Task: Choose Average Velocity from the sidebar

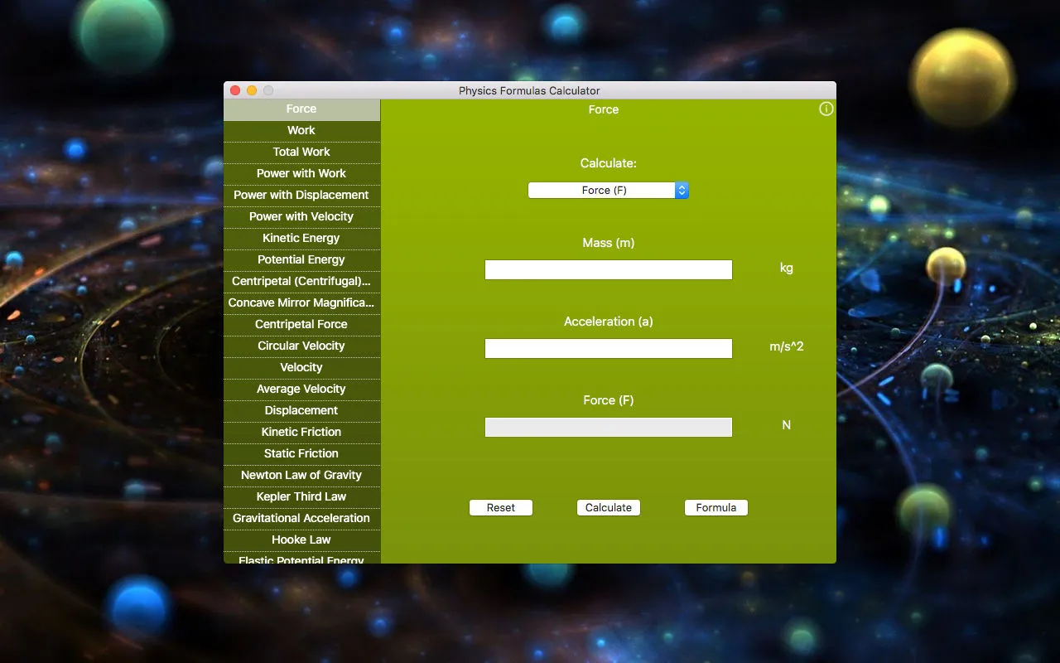Action: click(x=301, y=389)
